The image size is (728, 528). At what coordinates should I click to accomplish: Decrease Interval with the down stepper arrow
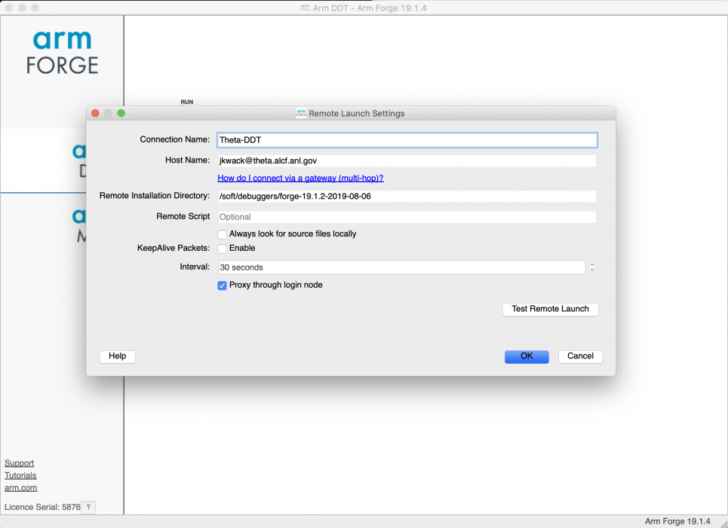592,270
